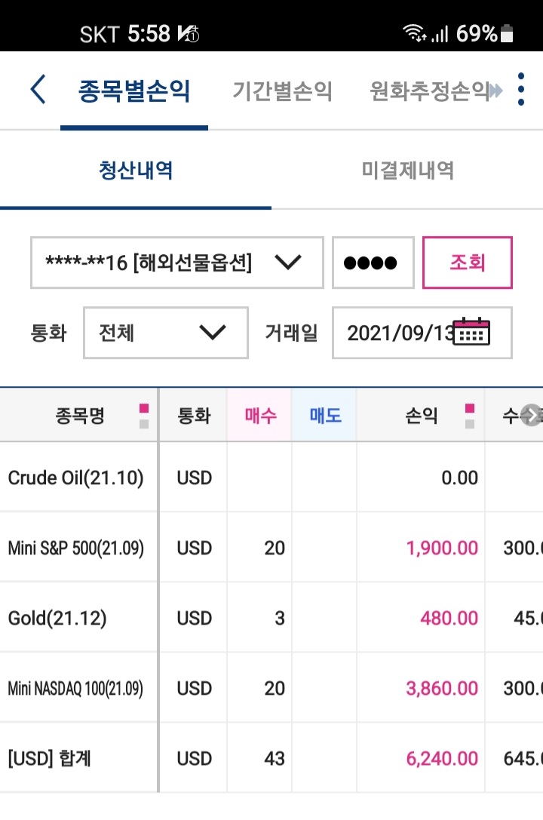Screen dimensions: 543x820
Task: Toggle sort order on 종목명 column
Action: (144, 416)
